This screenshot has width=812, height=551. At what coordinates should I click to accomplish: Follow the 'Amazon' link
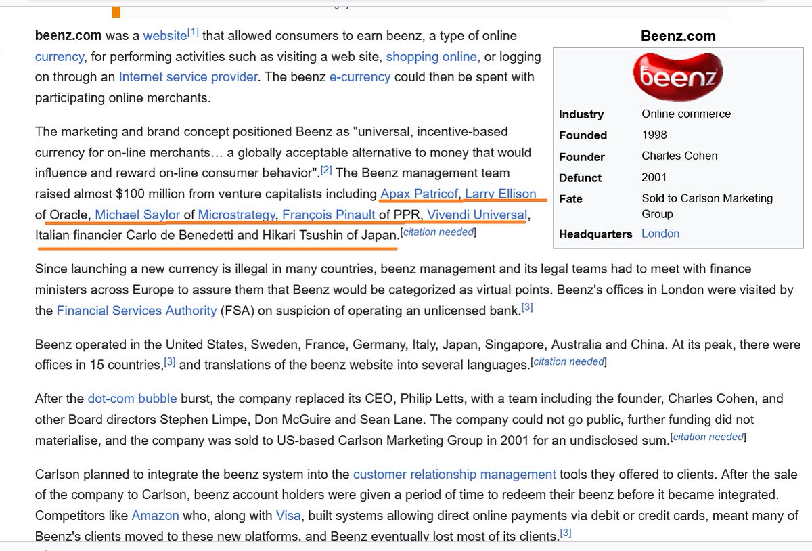(155, 516)
